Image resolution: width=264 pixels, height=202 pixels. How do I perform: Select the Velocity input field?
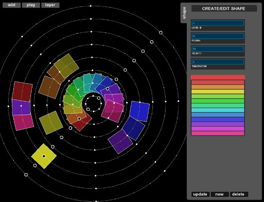(x=218, y=49)
